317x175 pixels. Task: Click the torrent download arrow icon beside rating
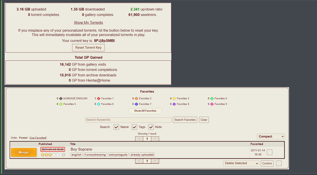(63, 155)
